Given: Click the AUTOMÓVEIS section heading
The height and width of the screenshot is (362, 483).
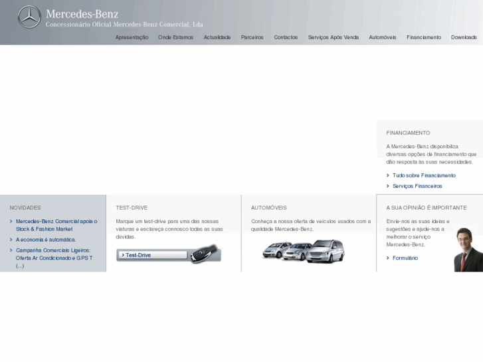Looking at the screenshot, I should point(268,208).
